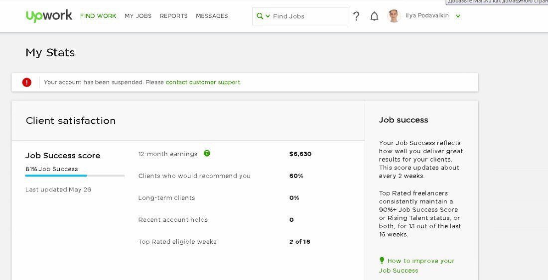Open the search type dropdown chevron

click(268, 16)
